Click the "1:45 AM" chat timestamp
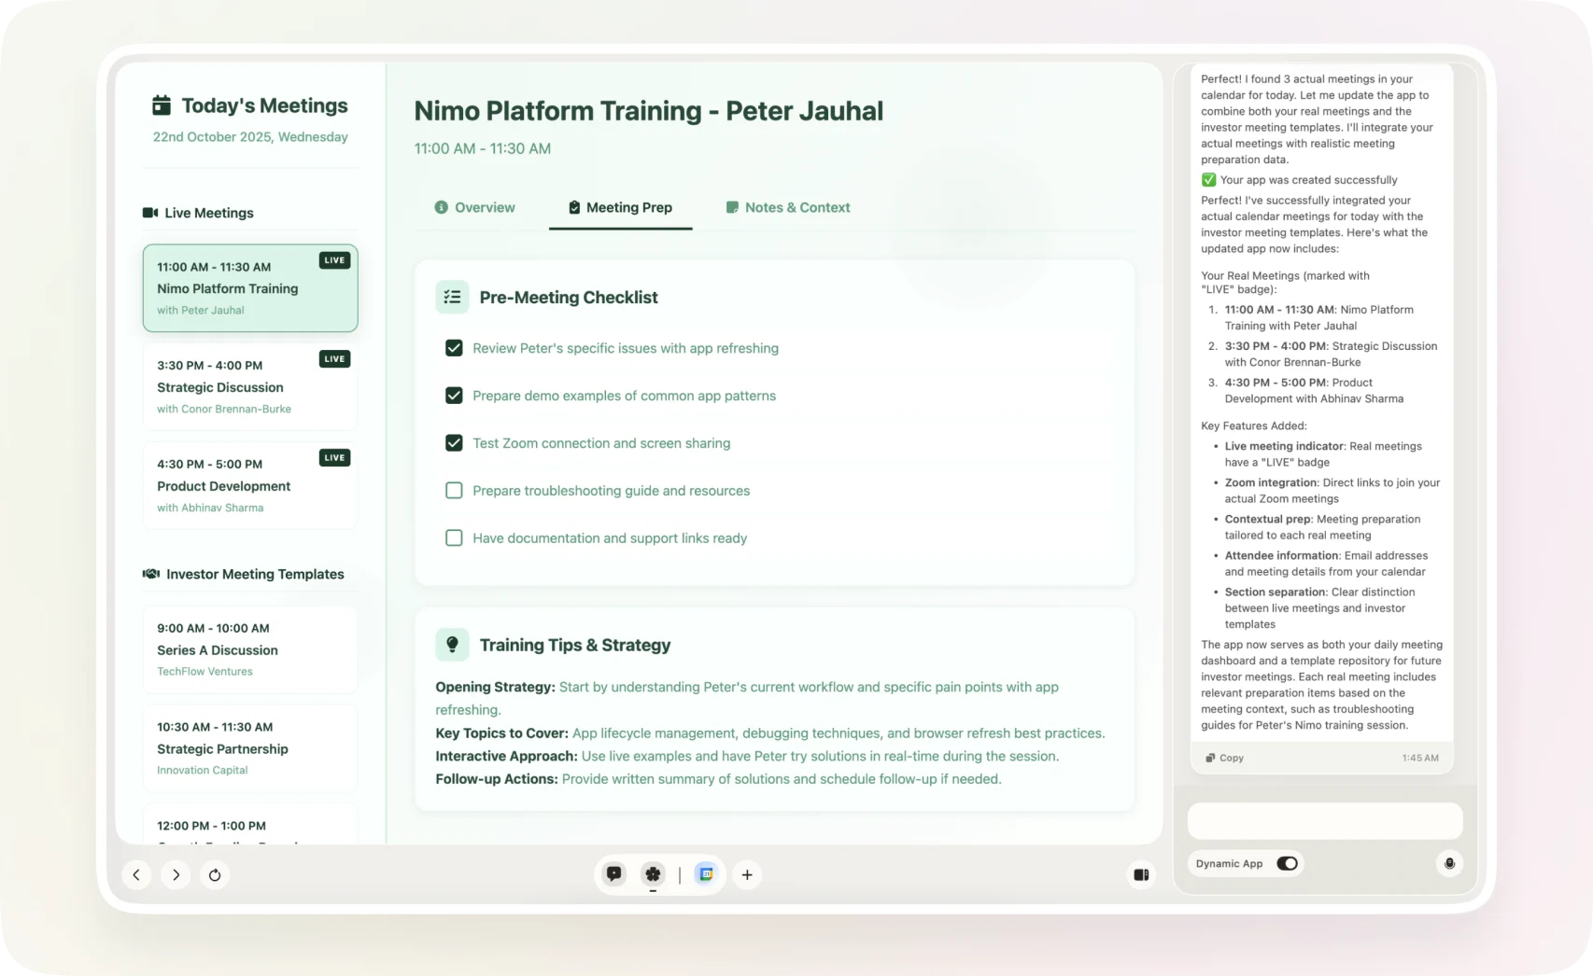Screen dimensions: 1593x976 pyautogui.click(x=1420, y=758)
